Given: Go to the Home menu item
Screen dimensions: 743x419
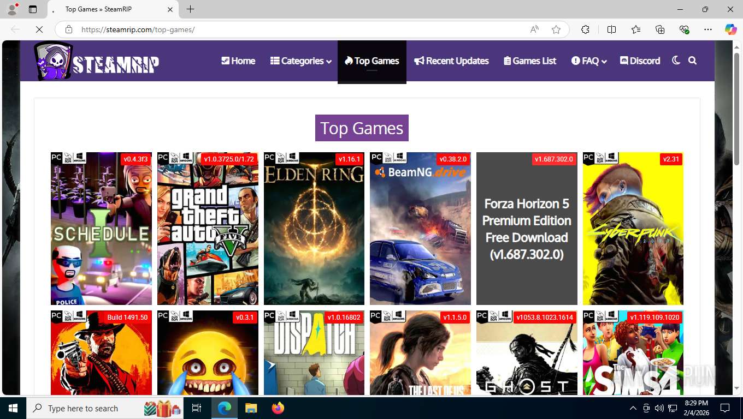Looking at the screenshot, I should (x=238, y=61).
